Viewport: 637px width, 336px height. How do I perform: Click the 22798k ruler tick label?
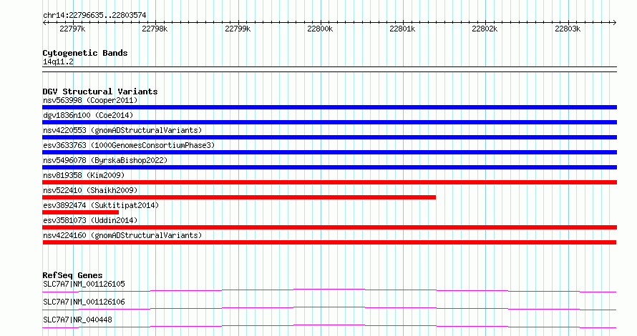click(x=155, y=29)
